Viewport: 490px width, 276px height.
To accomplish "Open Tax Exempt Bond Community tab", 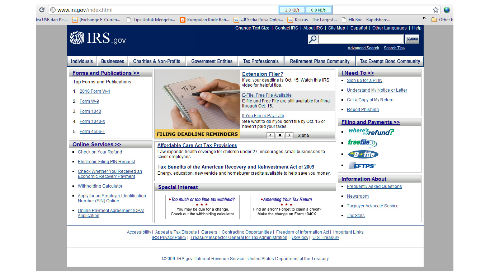I will (x=390, y=61).
